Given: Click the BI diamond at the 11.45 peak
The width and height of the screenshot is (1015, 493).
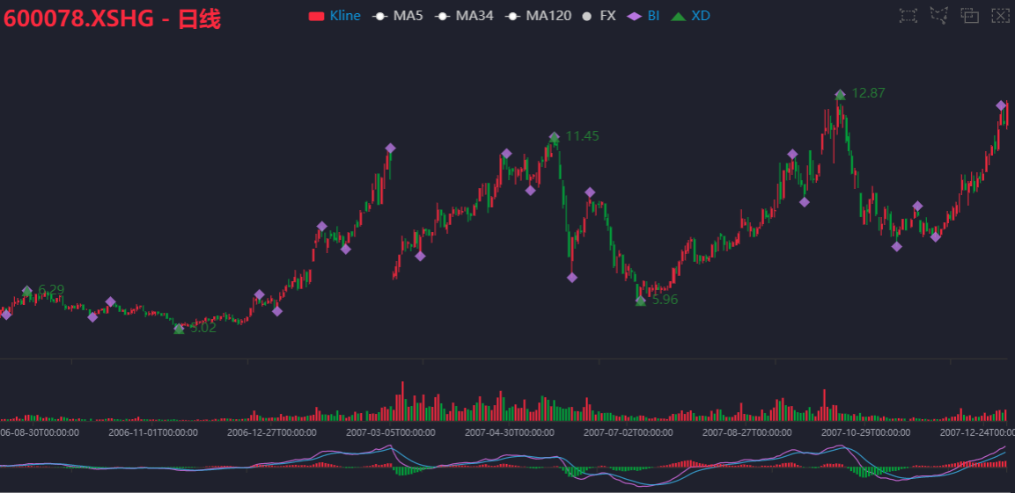Looking at the screenshot, I should pos(554,136).
